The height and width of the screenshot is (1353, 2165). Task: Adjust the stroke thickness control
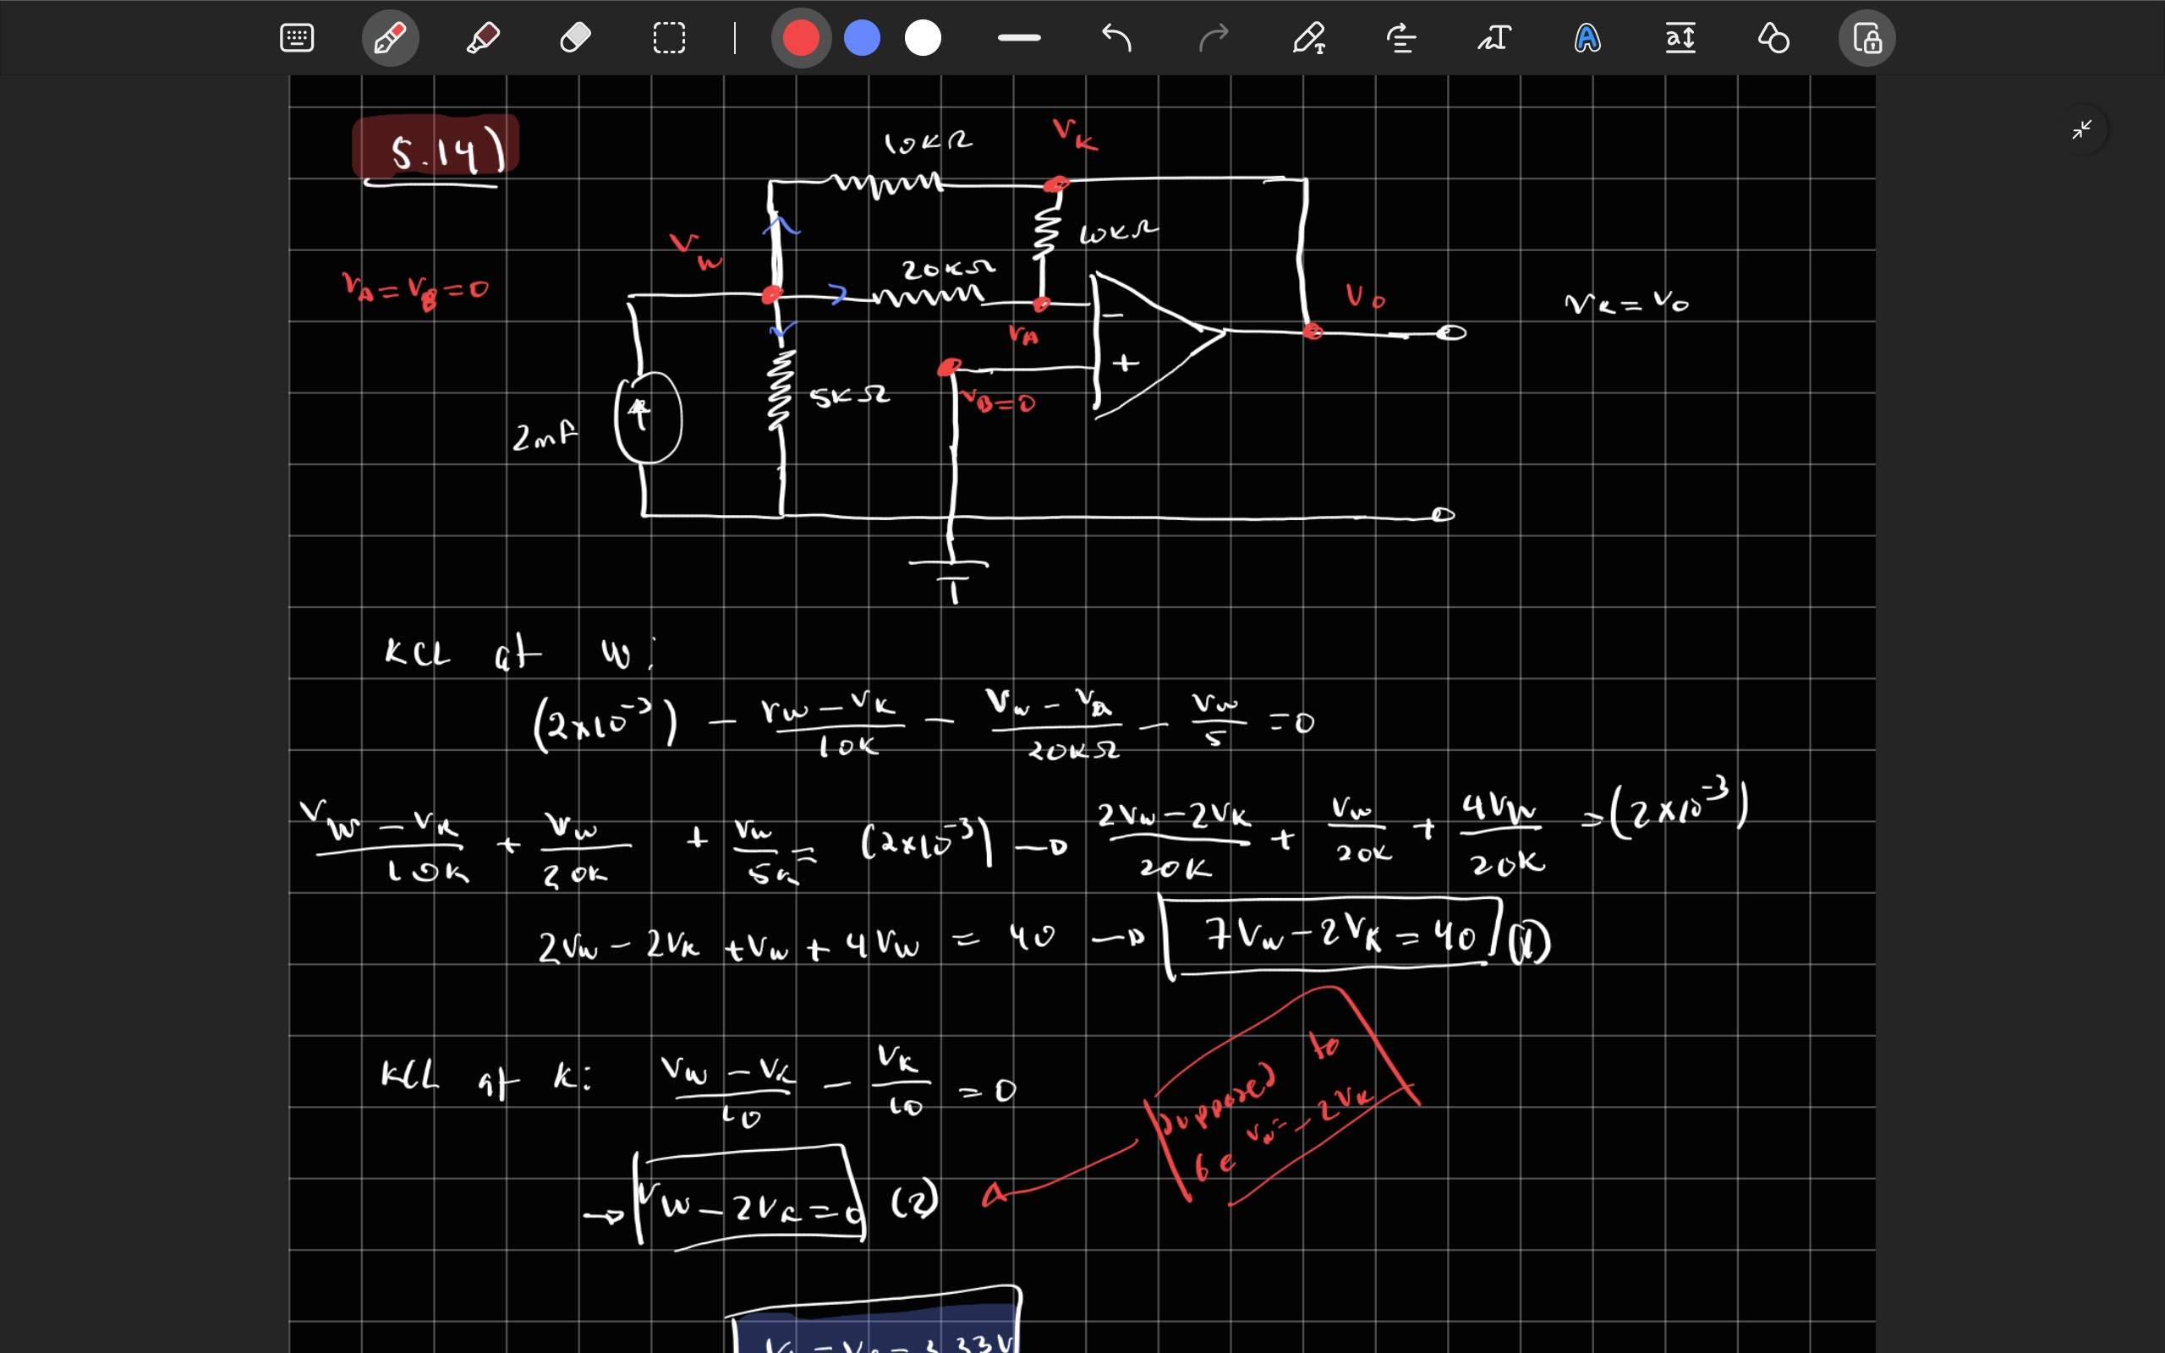1018,37
